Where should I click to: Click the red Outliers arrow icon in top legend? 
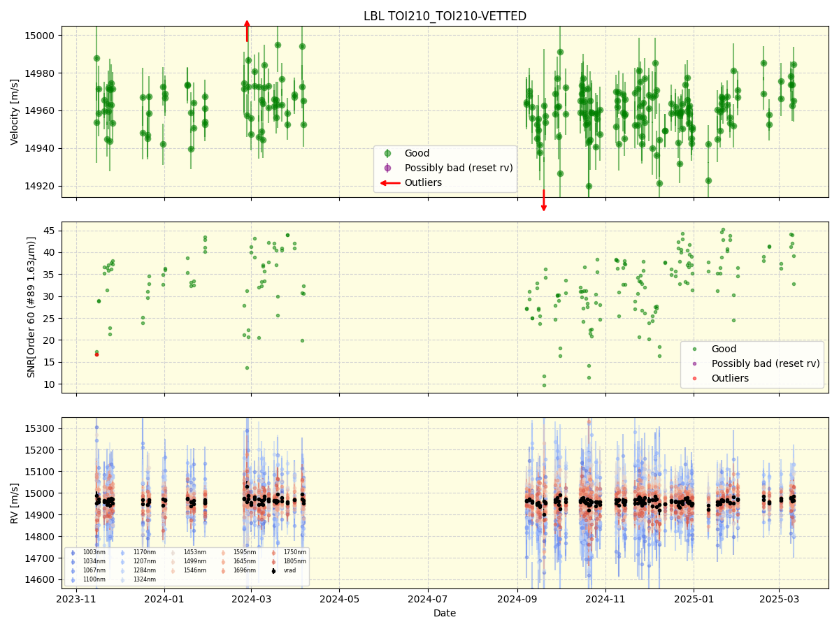pyautogui.click(x=390, y=182)
